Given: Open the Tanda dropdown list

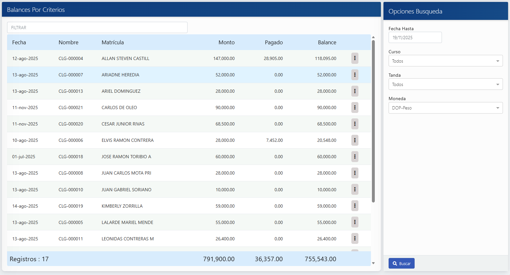Looking at the screenshot, I should [x=445, y=84].
